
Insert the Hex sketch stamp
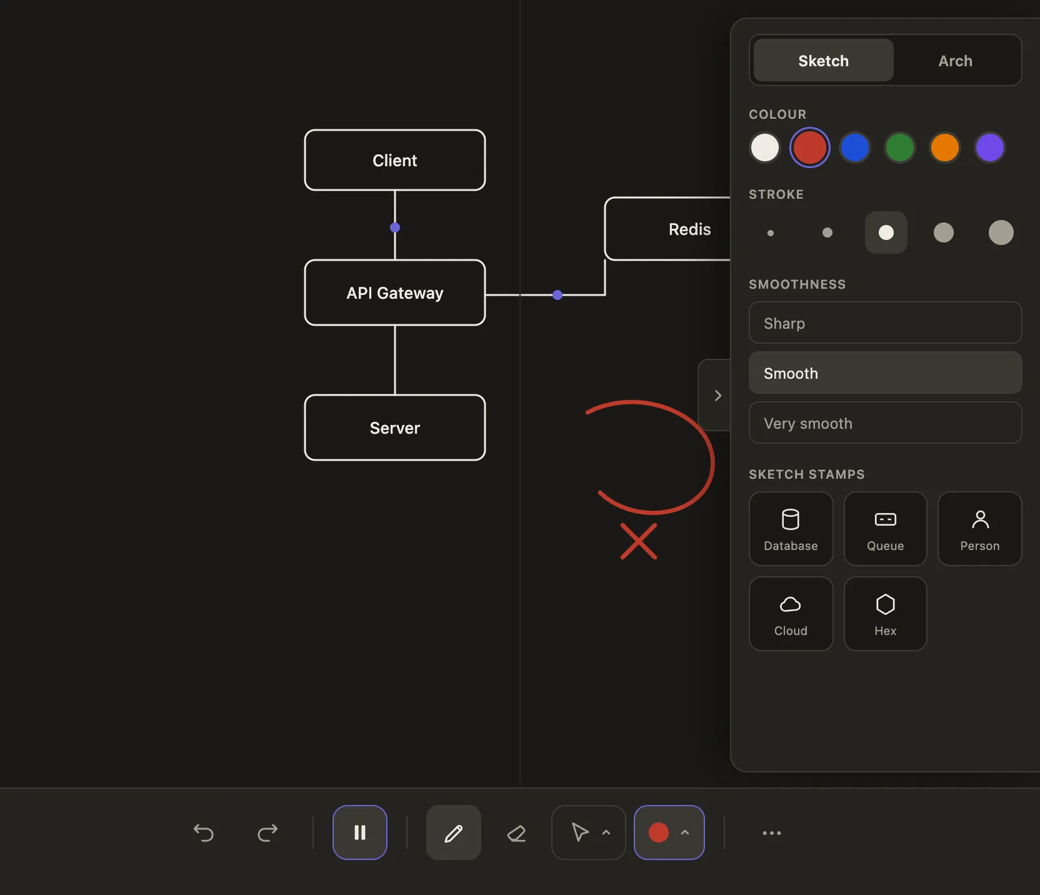885,614
